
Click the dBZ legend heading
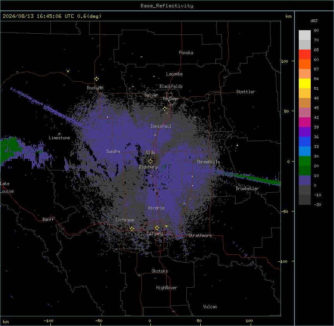(314, 21)
